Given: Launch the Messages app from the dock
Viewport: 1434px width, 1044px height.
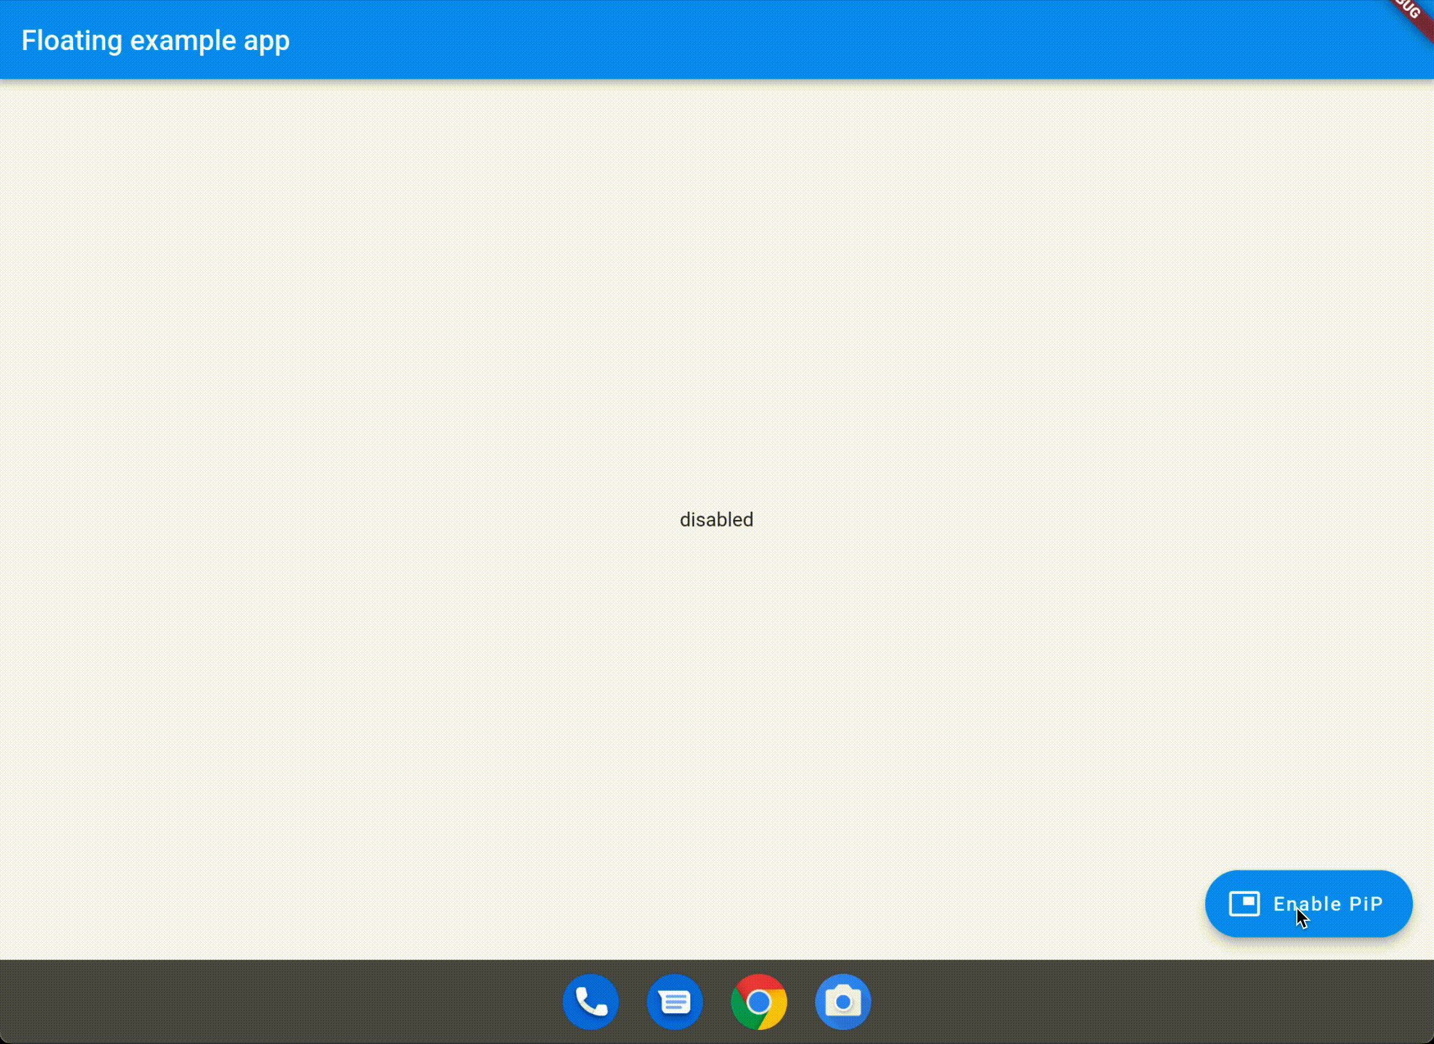Looking at the screenshot, I should (675, 1002).
